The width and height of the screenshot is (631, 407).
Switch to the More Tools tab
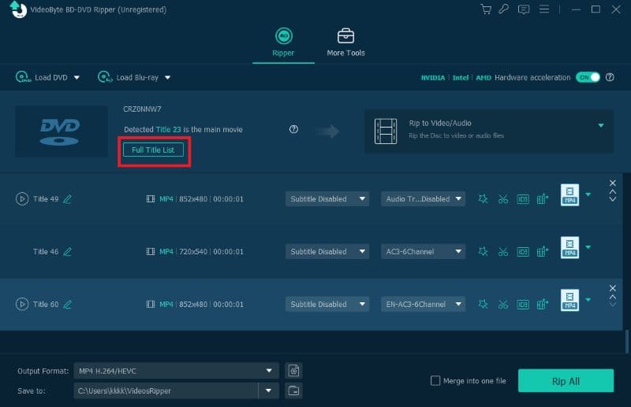point(345,43)
